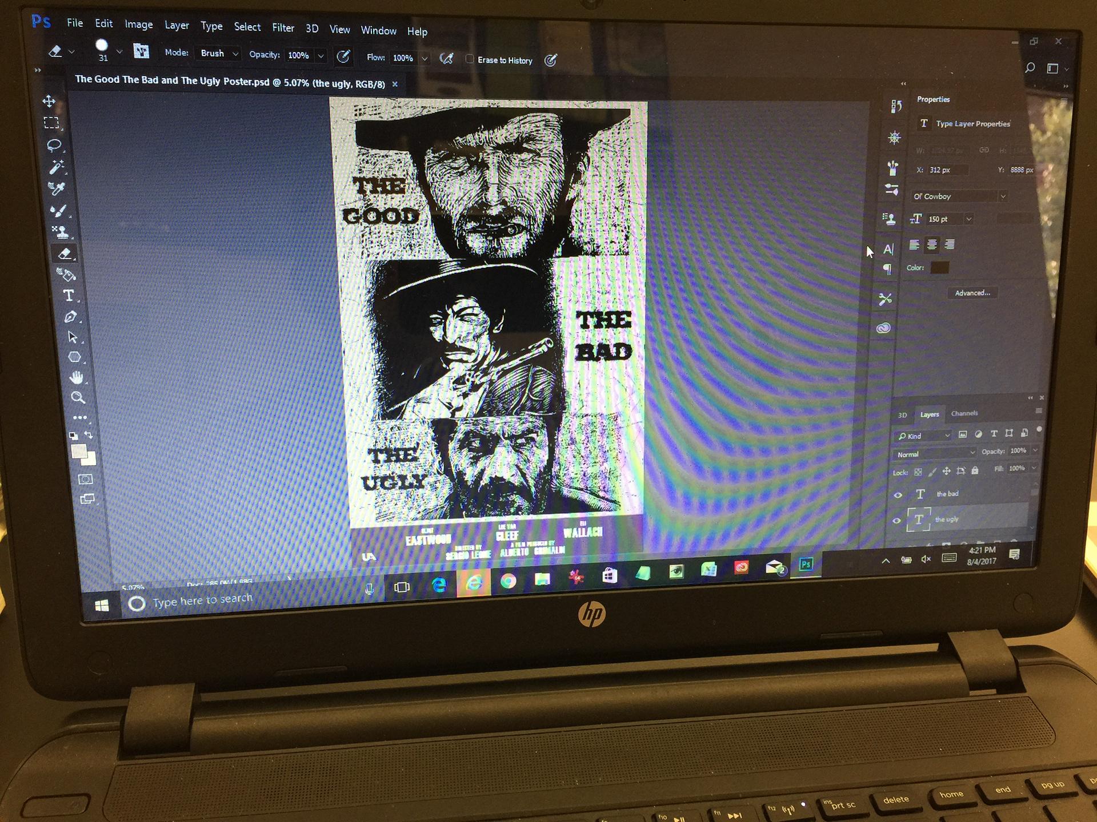This screenshot has height=822, width=1097.
Task: Select the Eraser tool in toolbar
Action: [65, 253]
